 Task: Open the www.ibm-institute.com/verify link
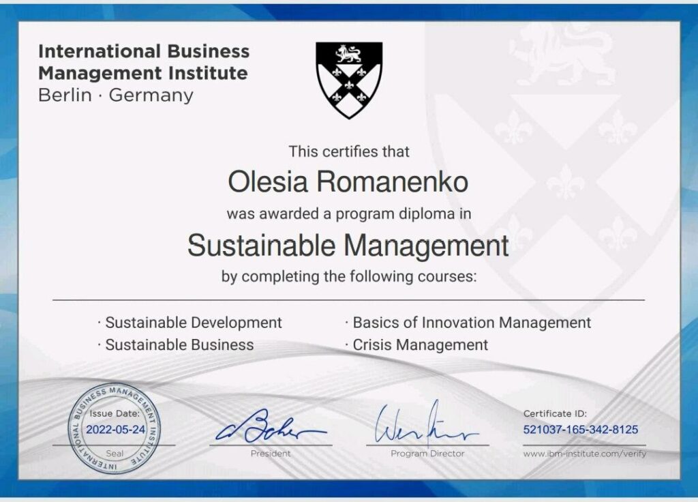[x=584, y=454]
